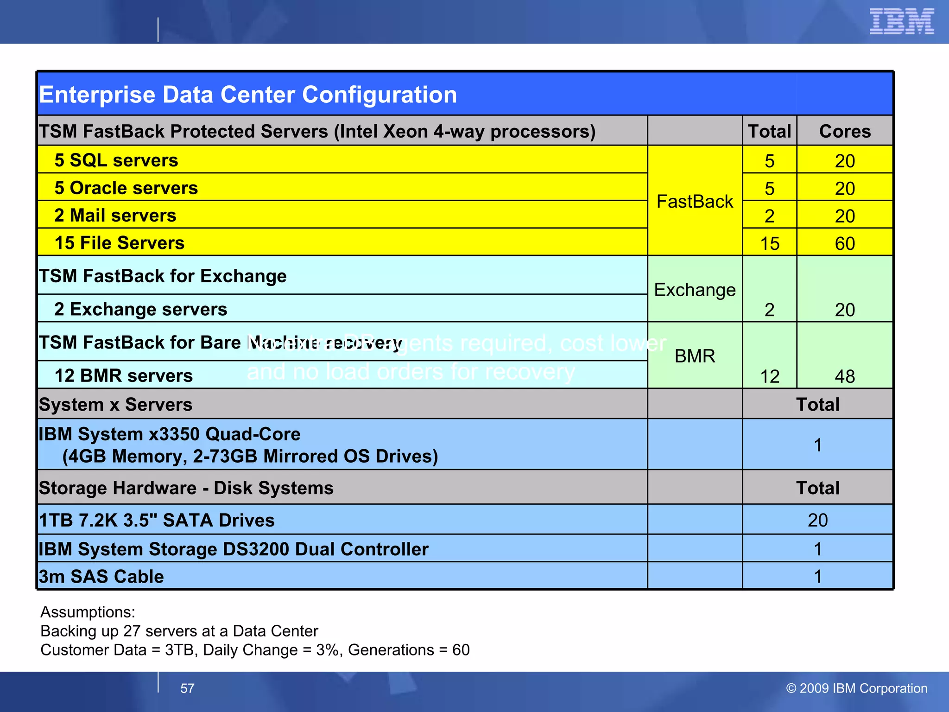Click the overlay text 'and no load orders for recovery'
949x712 pixels.
point(411,372)
